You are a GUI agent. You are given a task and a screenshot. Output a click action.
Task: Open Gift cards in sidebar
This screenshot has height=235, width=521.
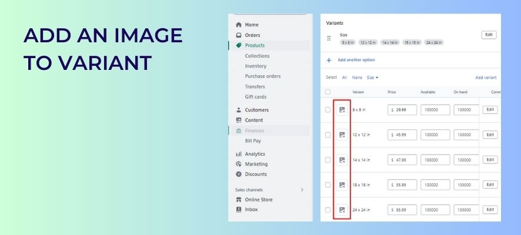coord(256,97)
